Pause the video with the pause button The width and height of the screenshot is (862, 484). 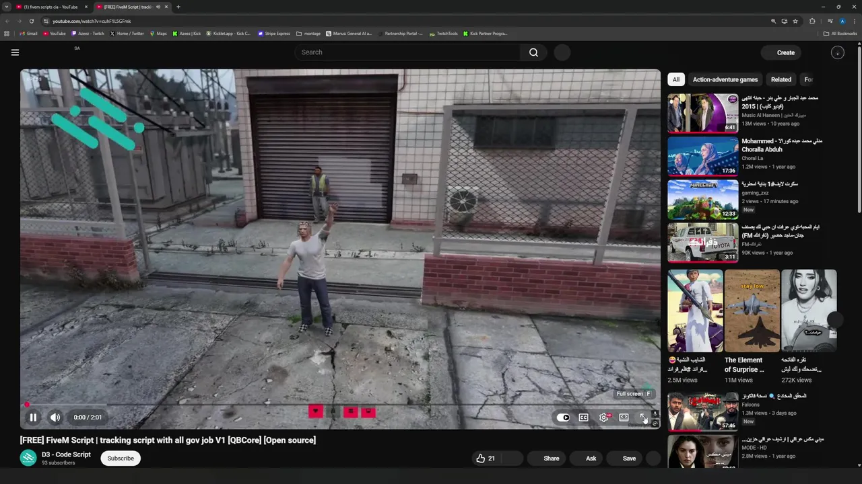(x=32, y=417)
